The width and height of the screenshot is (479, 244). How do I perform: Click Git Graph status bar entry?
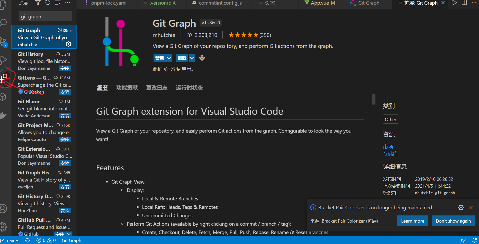coord(71,240)
